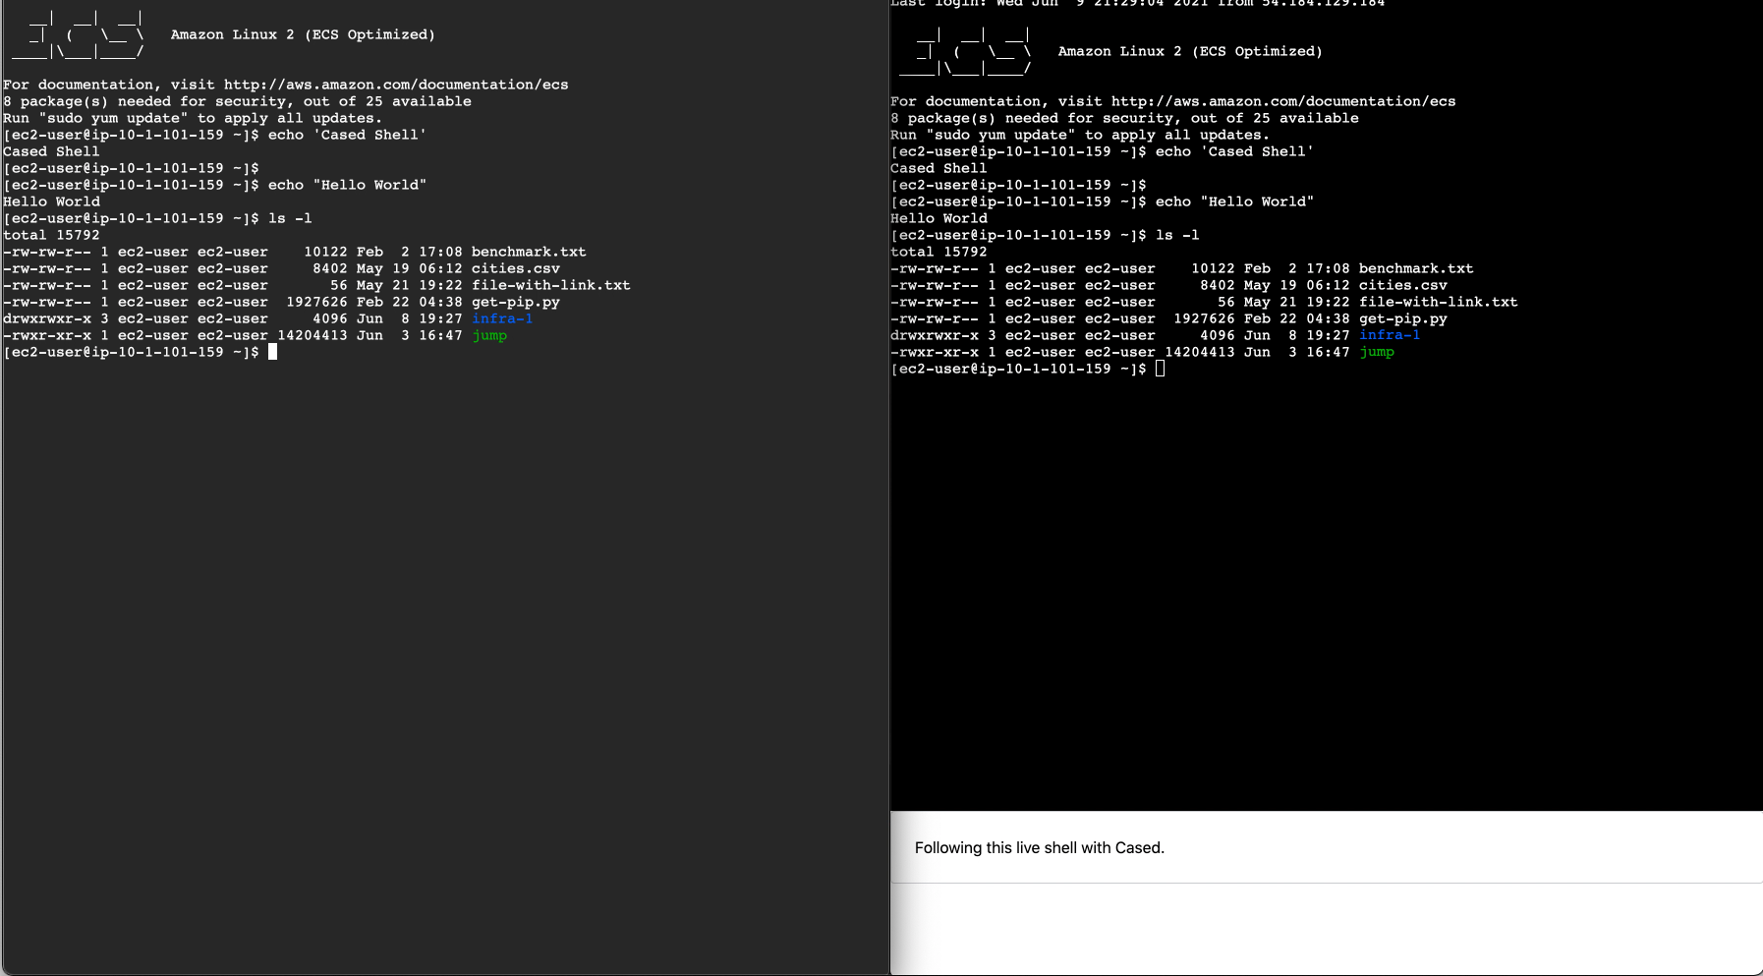Screen dimensions: 1763x976
Task: Click get-pip.py in right terminal listing
Action: click(1403, 318)
